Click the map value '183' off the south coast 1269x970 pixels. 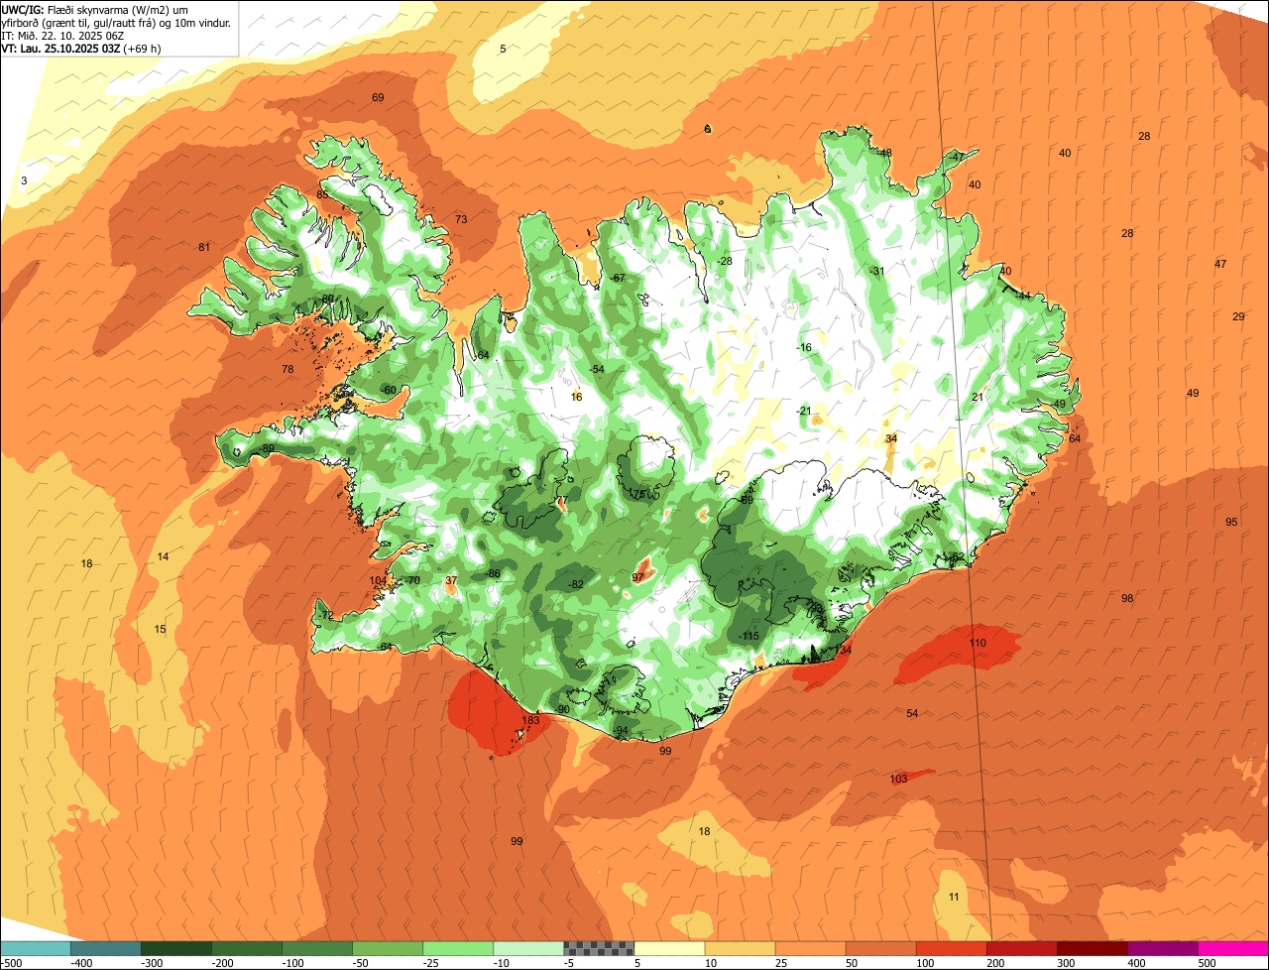530,720
